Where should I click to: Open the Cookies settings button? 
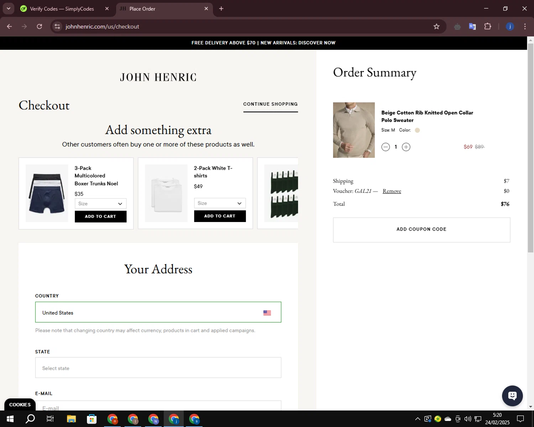[x=20, y=405]
